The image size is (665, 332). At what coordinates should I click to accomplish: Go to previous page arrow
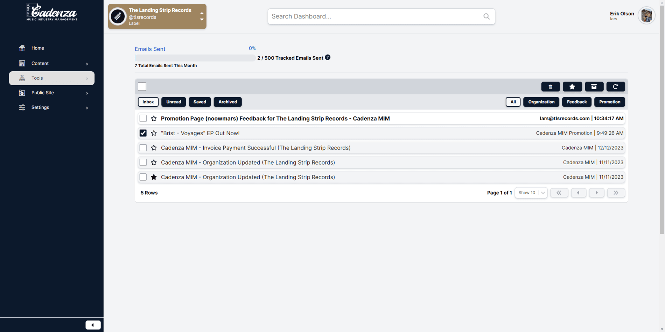[x=579, y=193]
